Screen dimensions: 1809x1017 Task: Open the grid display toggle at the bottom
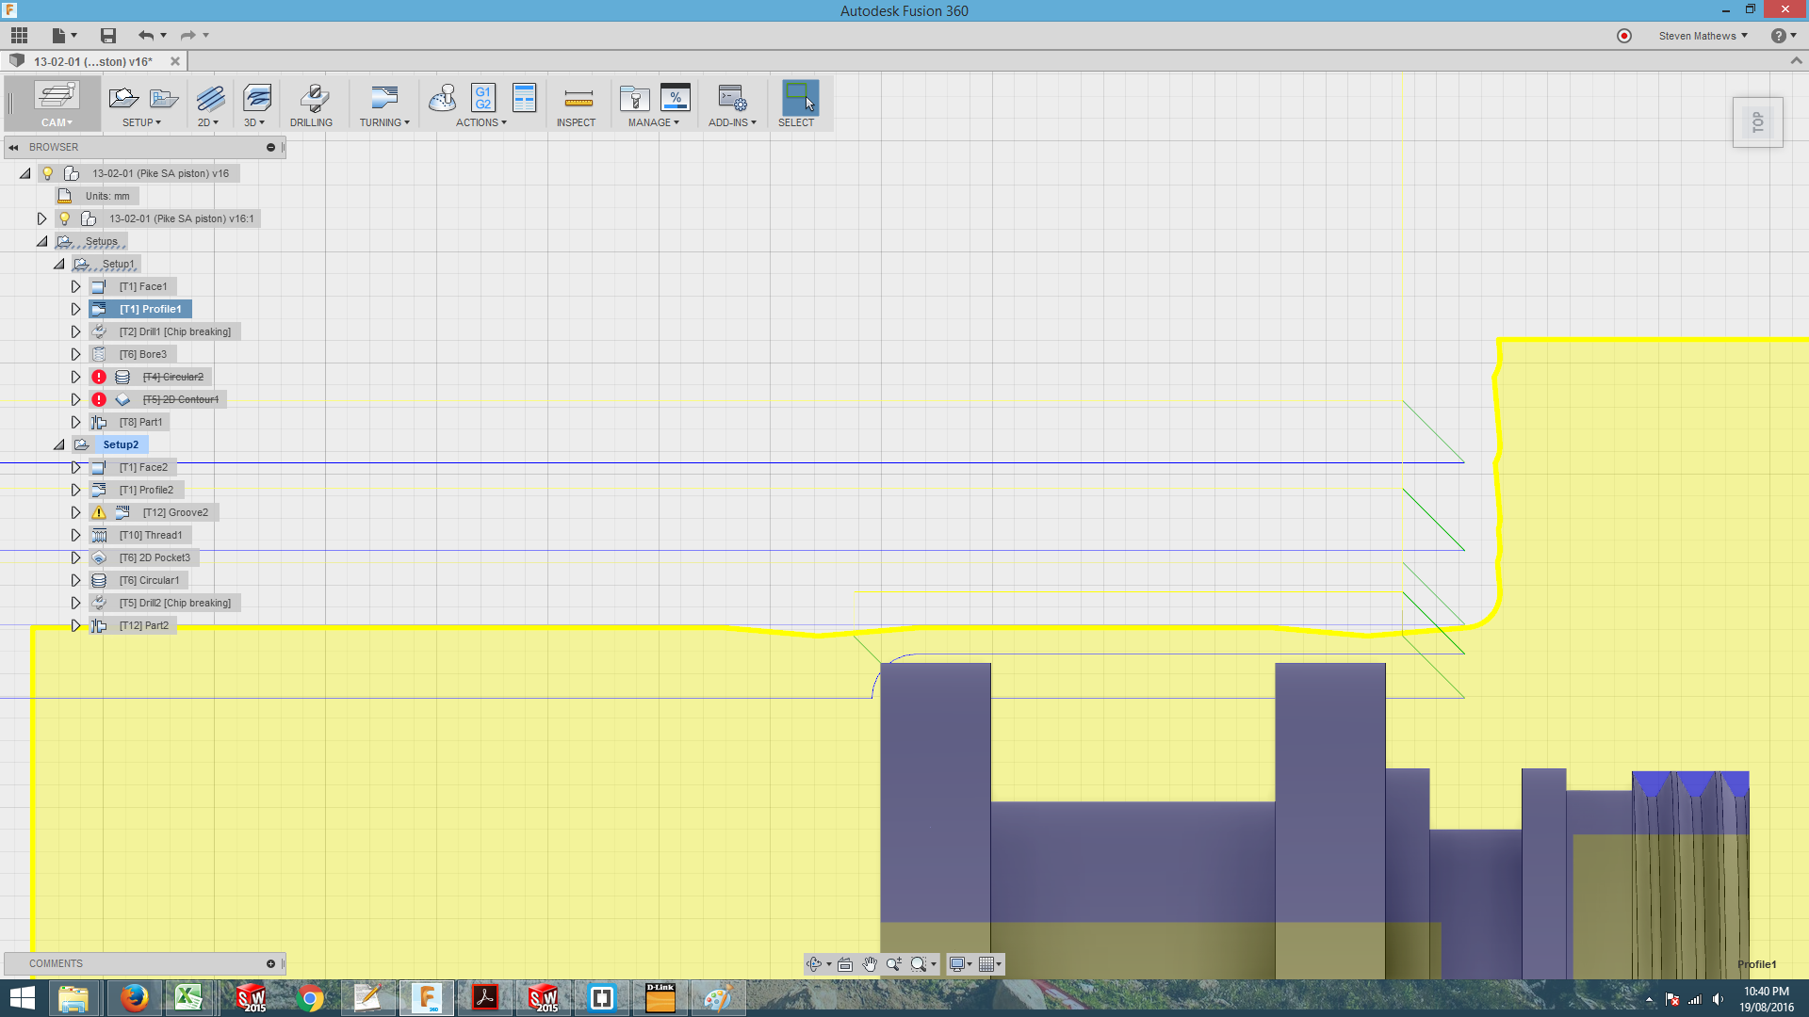pos(986,963)
